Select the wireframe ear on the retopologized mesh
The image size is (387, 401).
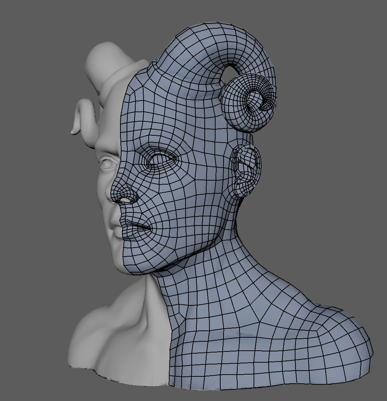click(x=248, y=169)
